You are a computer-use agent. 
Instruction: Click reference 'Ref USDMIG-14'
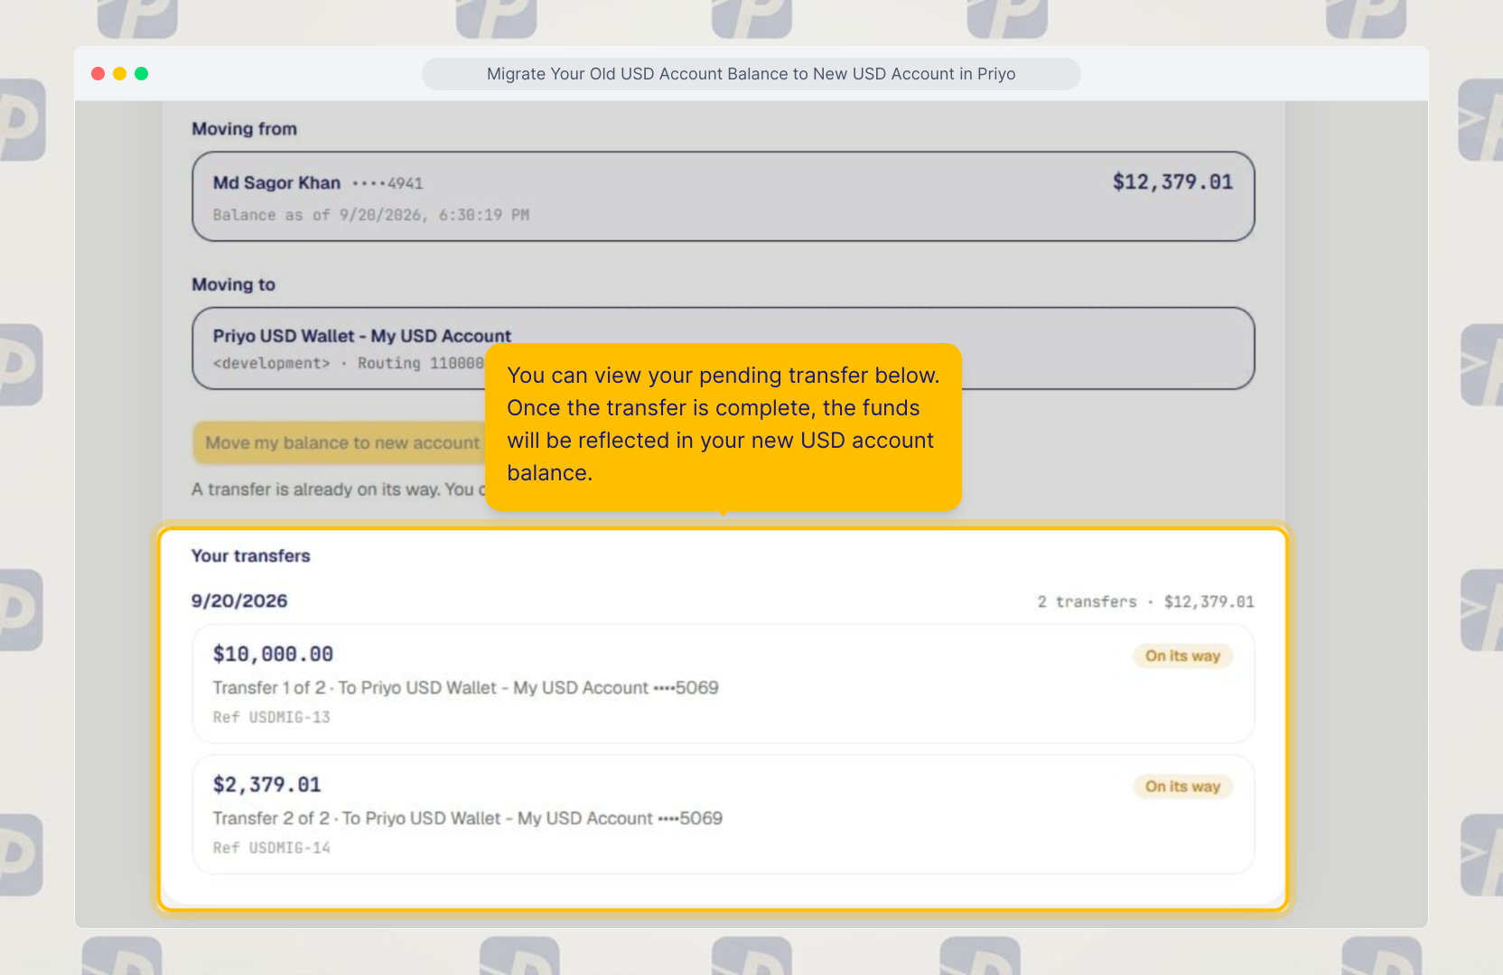pyautogui.click(x=272, y=849)
